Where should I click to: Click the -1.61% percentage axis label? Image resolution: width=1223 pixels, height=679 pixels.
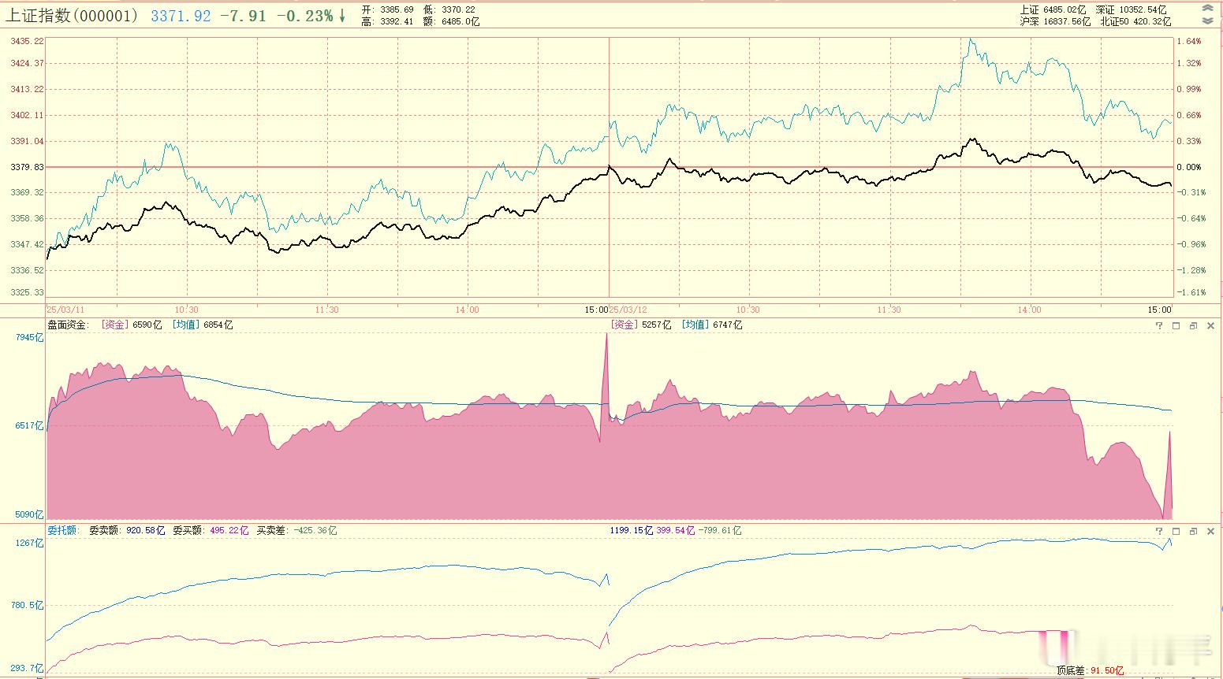coord(1191,292)
